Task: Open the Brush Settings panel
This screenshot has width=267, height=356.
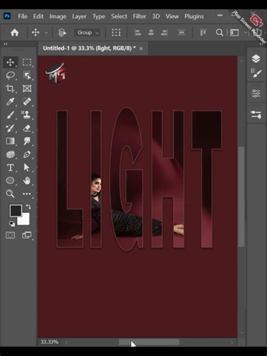Action: (x=256, y=73)
